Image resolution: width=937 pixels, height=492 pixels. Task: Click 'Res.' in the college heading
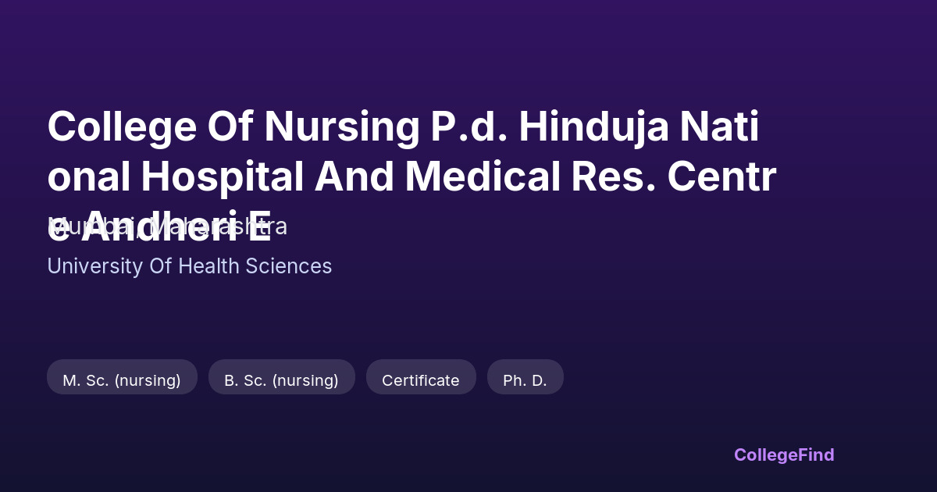[x=607, y=177]
